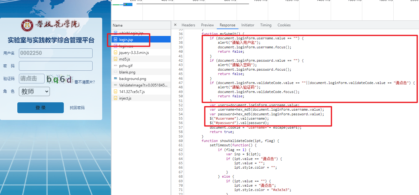Click 看不清图片? refresh captcha link
Viewport: 419px width, 195px height.
point(85,82)
